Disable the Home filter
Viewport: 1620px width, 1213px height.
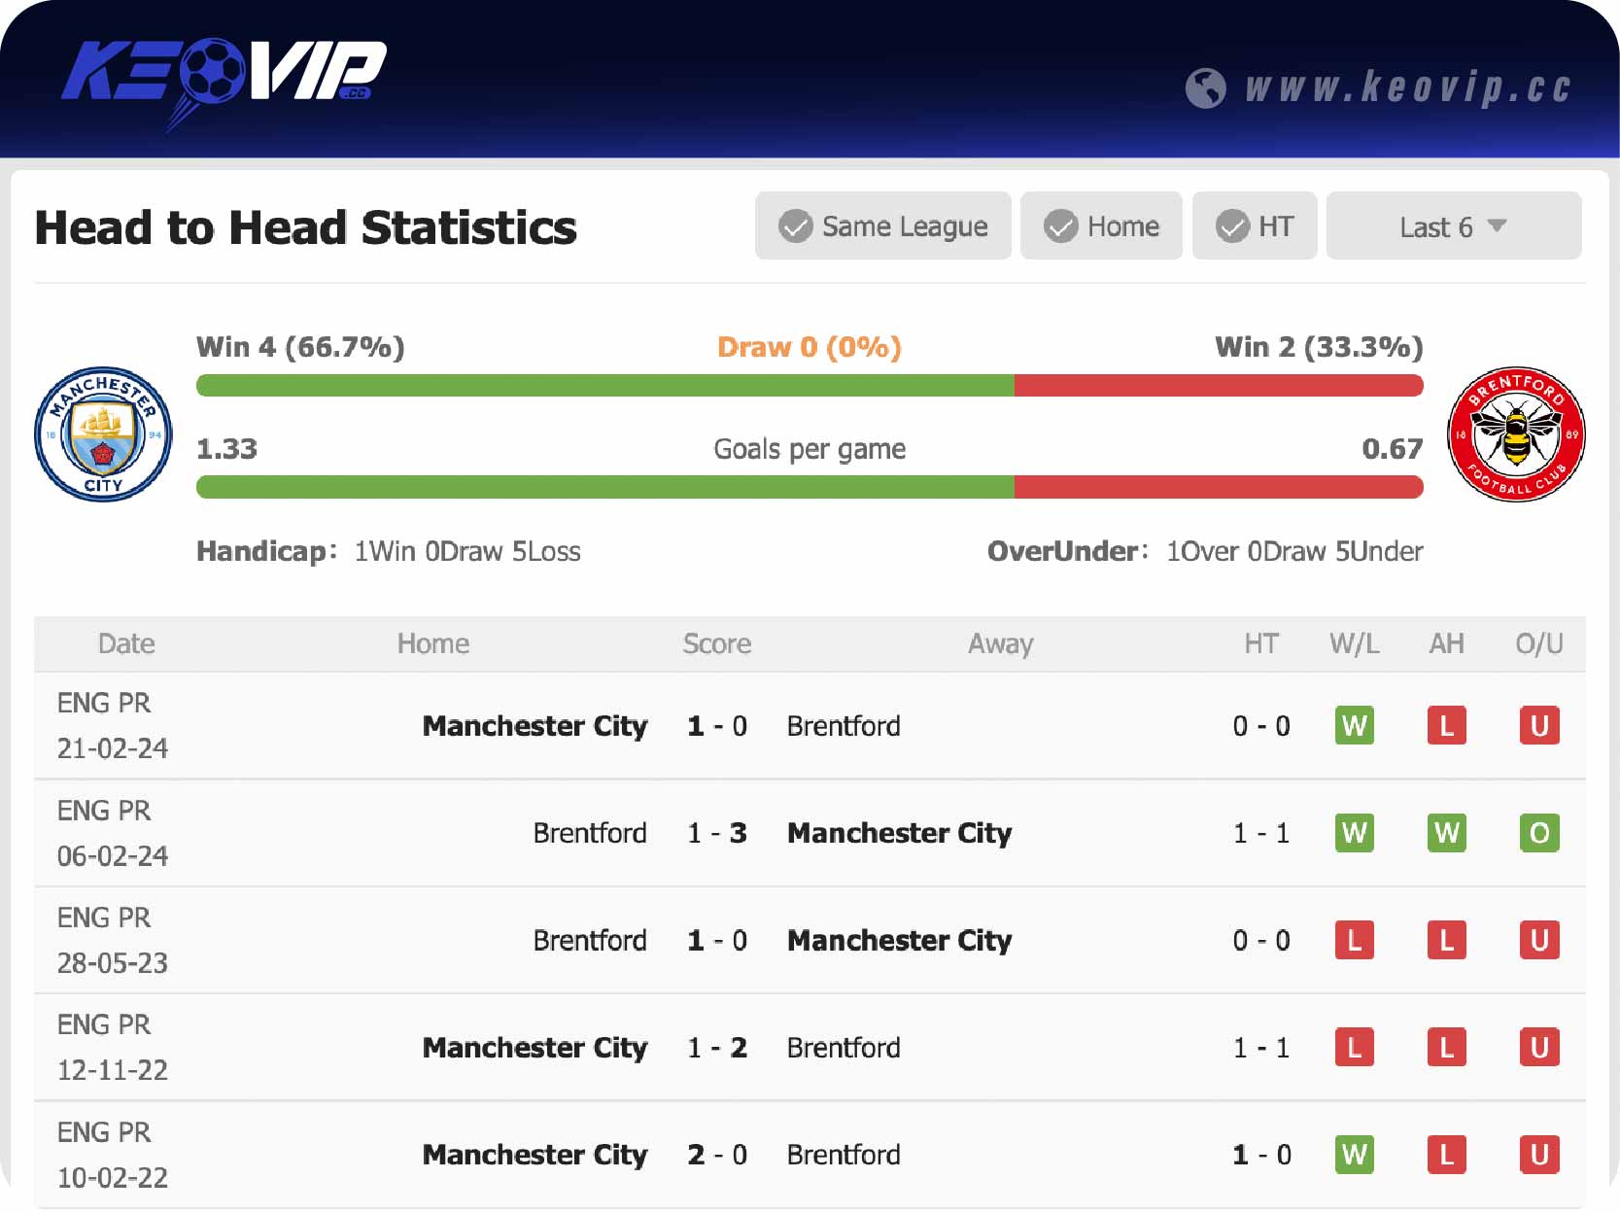(x=1101, y=225)
